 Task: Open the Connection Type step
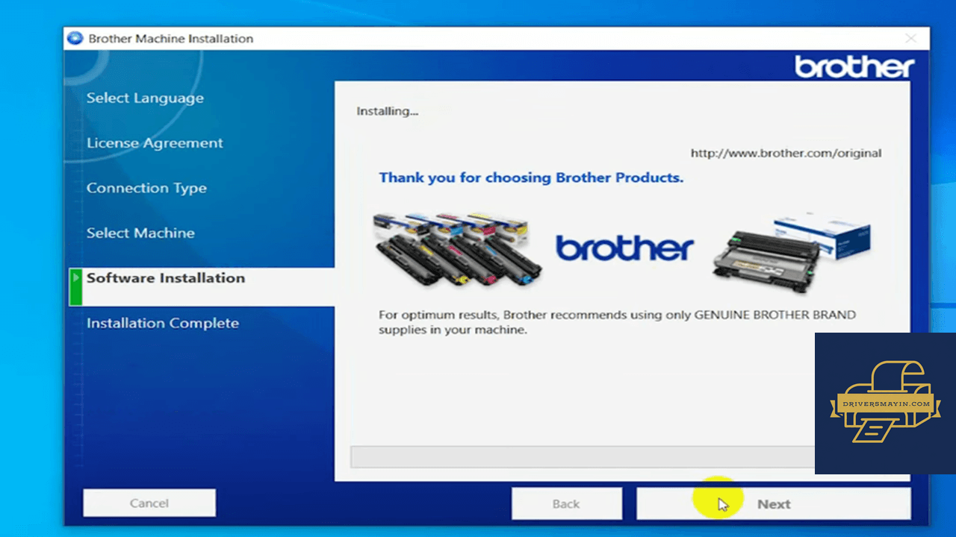(x=146, y=188)
